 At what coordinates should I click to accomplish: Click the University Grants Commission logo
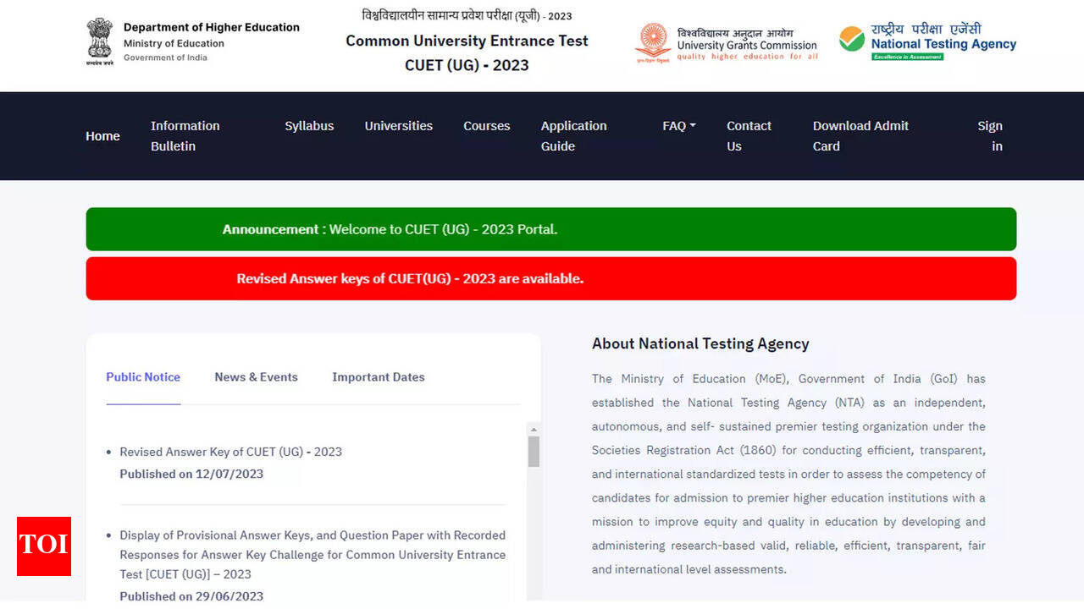[x=653, y=42]
